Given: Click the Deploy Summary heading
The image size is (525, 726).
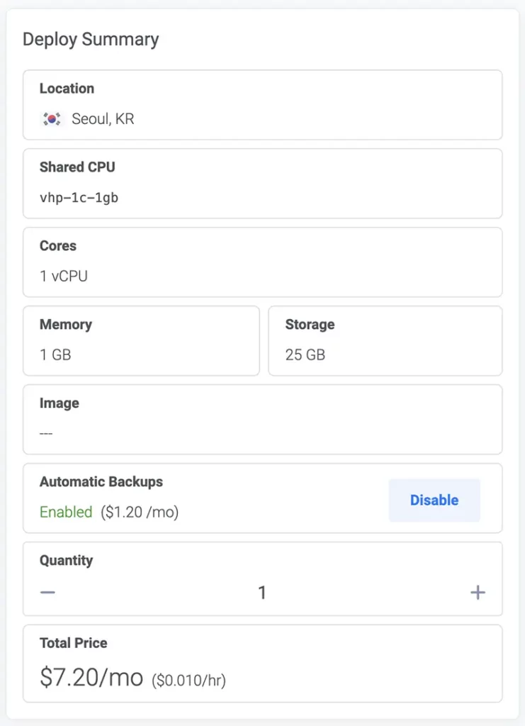Looking at the screenshot, I should [91, 40].
